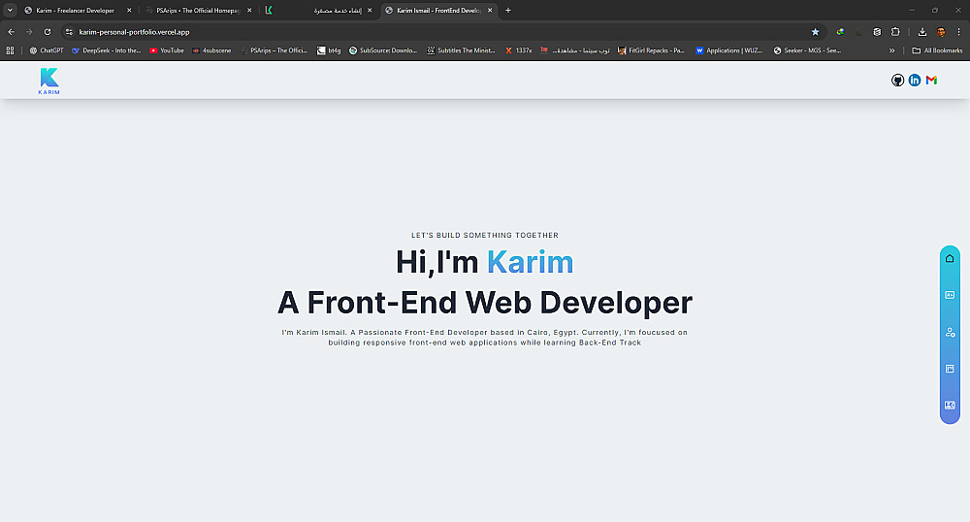Viewport: 970px width, 522px height.
Task: Go forward to the next page
Action: (29, 32)
